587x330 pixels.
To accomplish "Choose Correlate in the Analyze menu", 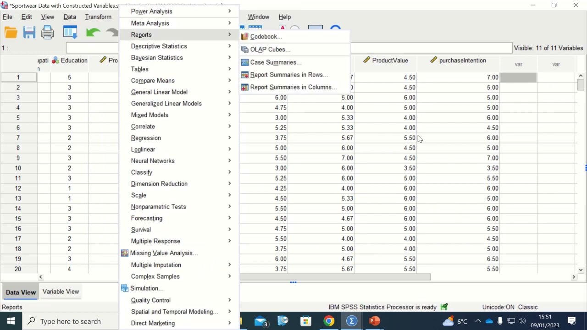I will [x=179, y=126].
